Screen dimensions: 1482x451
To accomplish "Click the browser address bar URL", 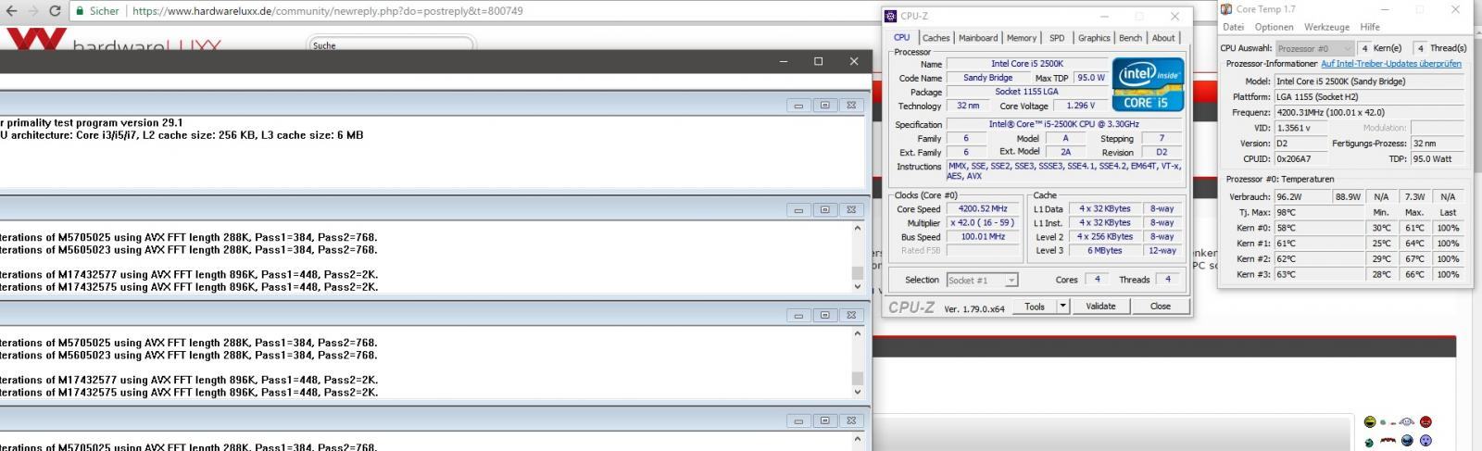I will pos(327,11).
